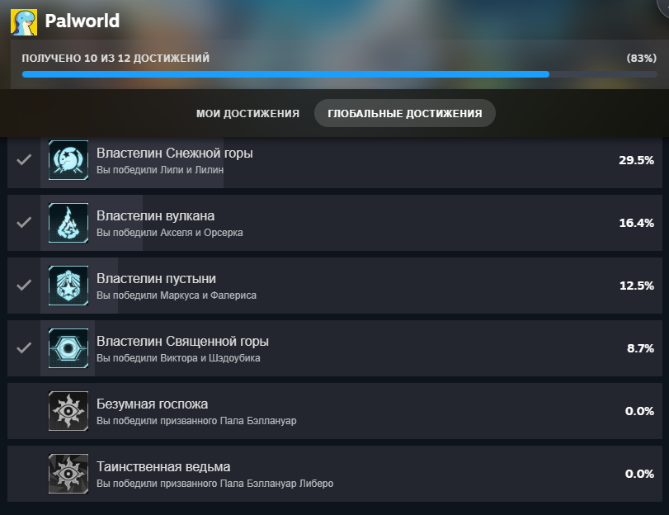
Task: Click the Властелин Снежной горы achievement icon
Action: tap(68, 160)
